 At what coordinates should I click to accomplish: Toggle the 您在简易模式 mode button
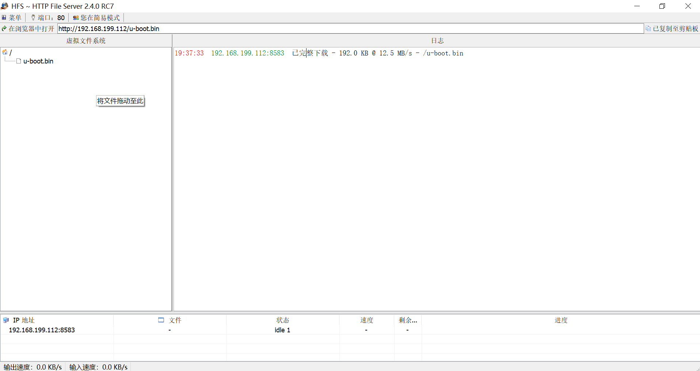(x=96, y=18)
